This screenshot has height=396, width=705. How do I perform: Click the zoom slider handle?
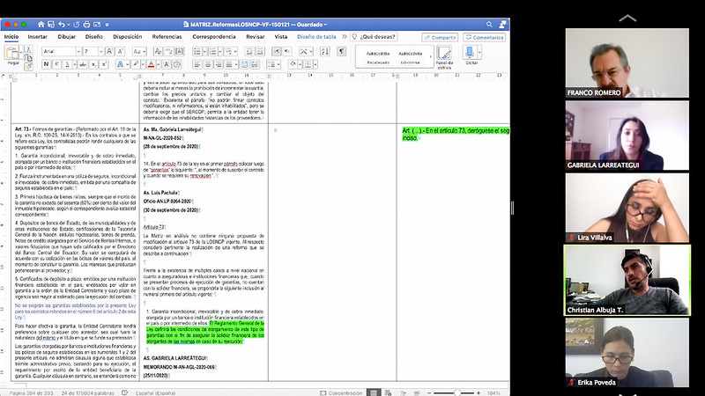click(456, 392)
